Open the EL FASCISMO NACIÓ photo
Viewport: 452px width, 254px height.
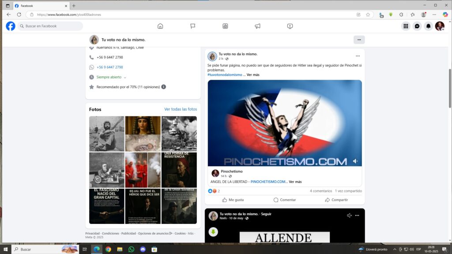(107, 206)
